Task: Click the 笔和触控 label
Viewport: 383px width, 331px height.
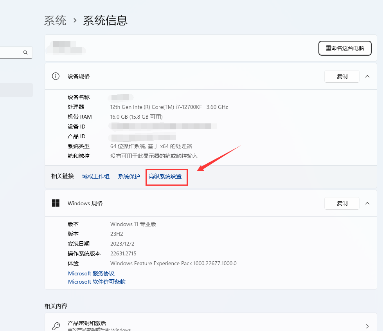Action: pos(79,156)
